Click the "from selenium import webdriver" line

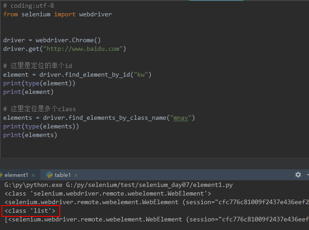[x=58, y=15]
